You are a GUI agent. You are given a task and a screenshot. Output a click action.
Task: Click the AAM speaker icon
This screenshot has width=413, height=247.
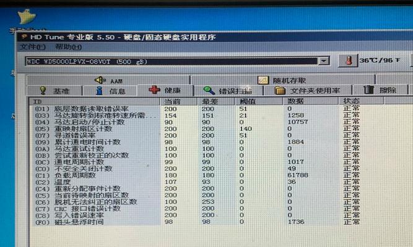click(x=100, y=80)
